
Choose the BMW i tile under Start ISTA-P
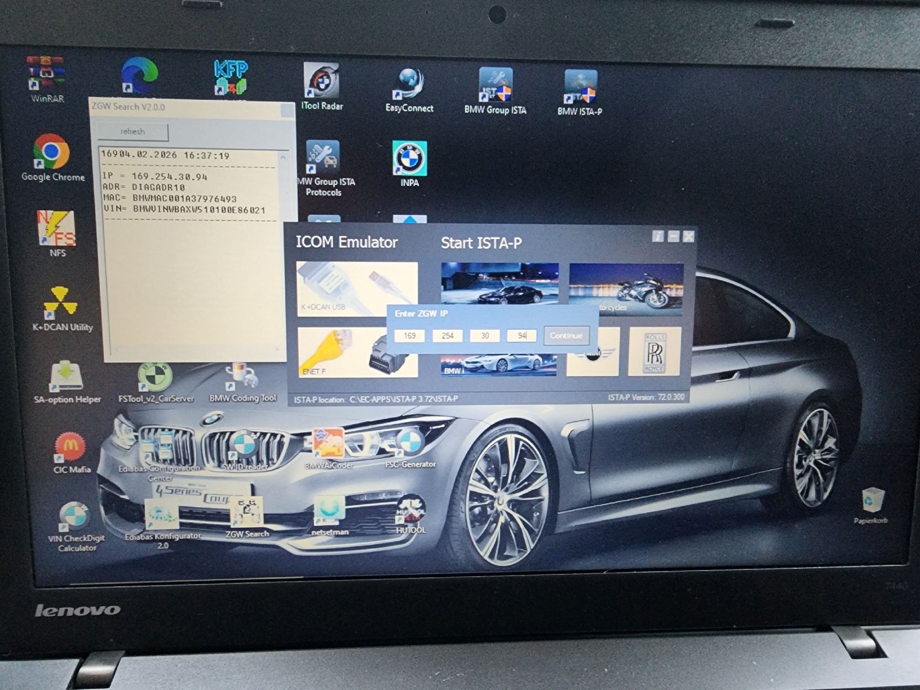pyautogui.click(x=498, y=364)
